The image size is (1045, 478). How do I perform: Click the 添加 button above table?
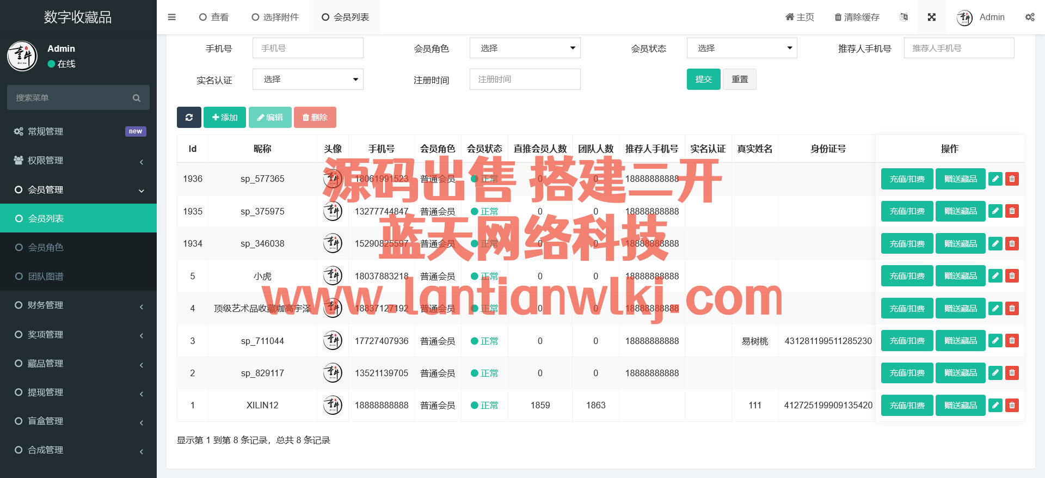click(x=224, y=118)
